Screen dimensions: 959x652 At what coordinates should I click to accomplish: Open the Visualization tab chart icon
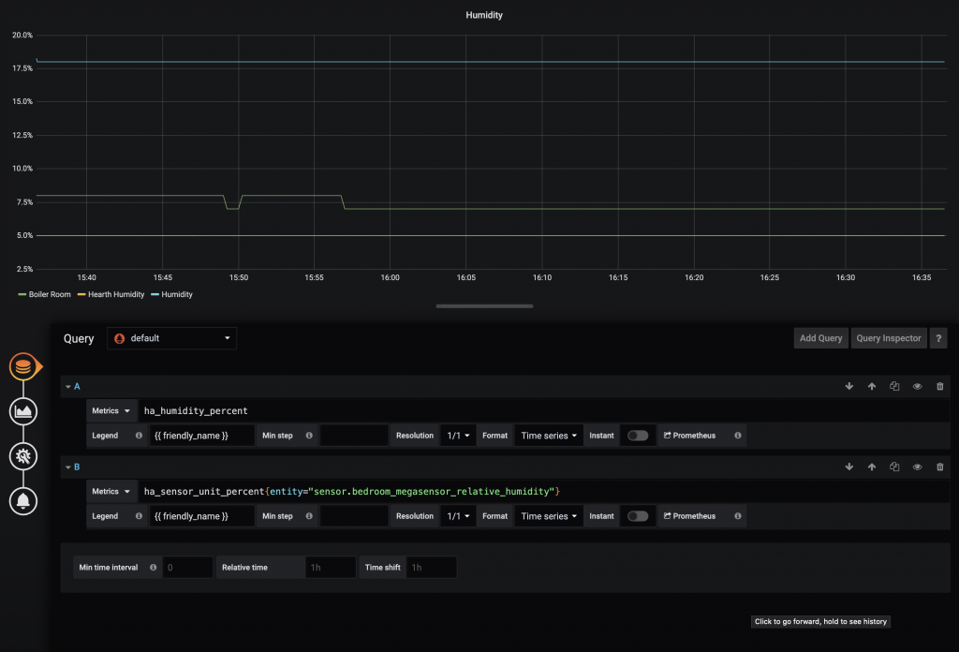pos(23,411)
